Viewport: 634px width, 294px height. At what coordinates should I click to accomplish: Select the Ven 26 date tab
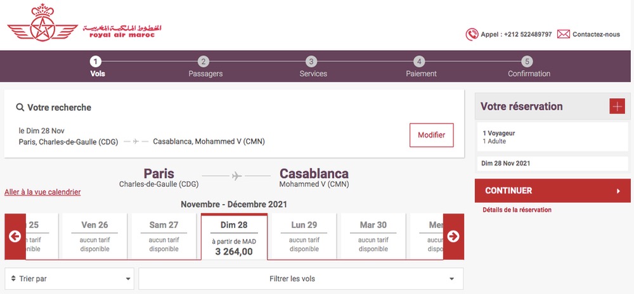pos(94,236)
